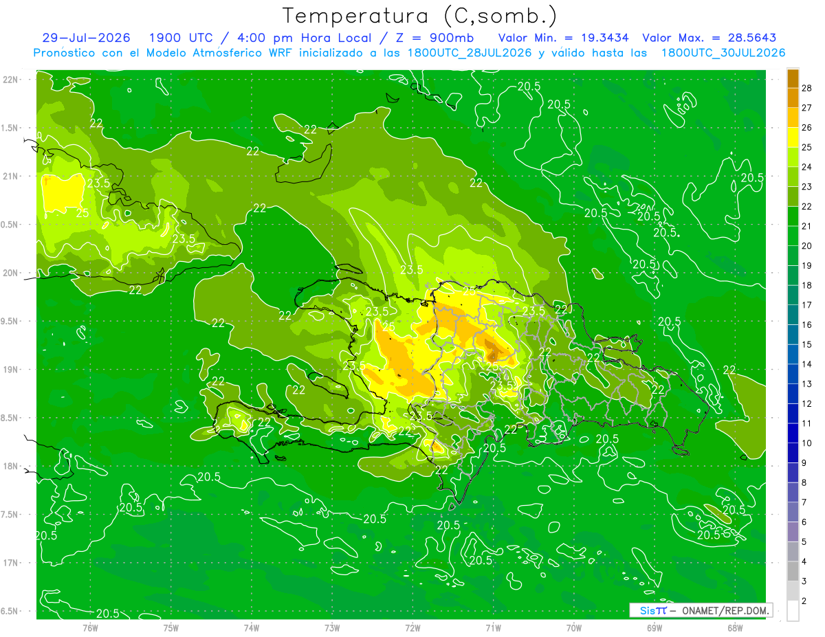This screenshot has height=637, width=825.
Task: Click the lime legend swatch between 23 and 24
Action: click(x=793, y=177)
